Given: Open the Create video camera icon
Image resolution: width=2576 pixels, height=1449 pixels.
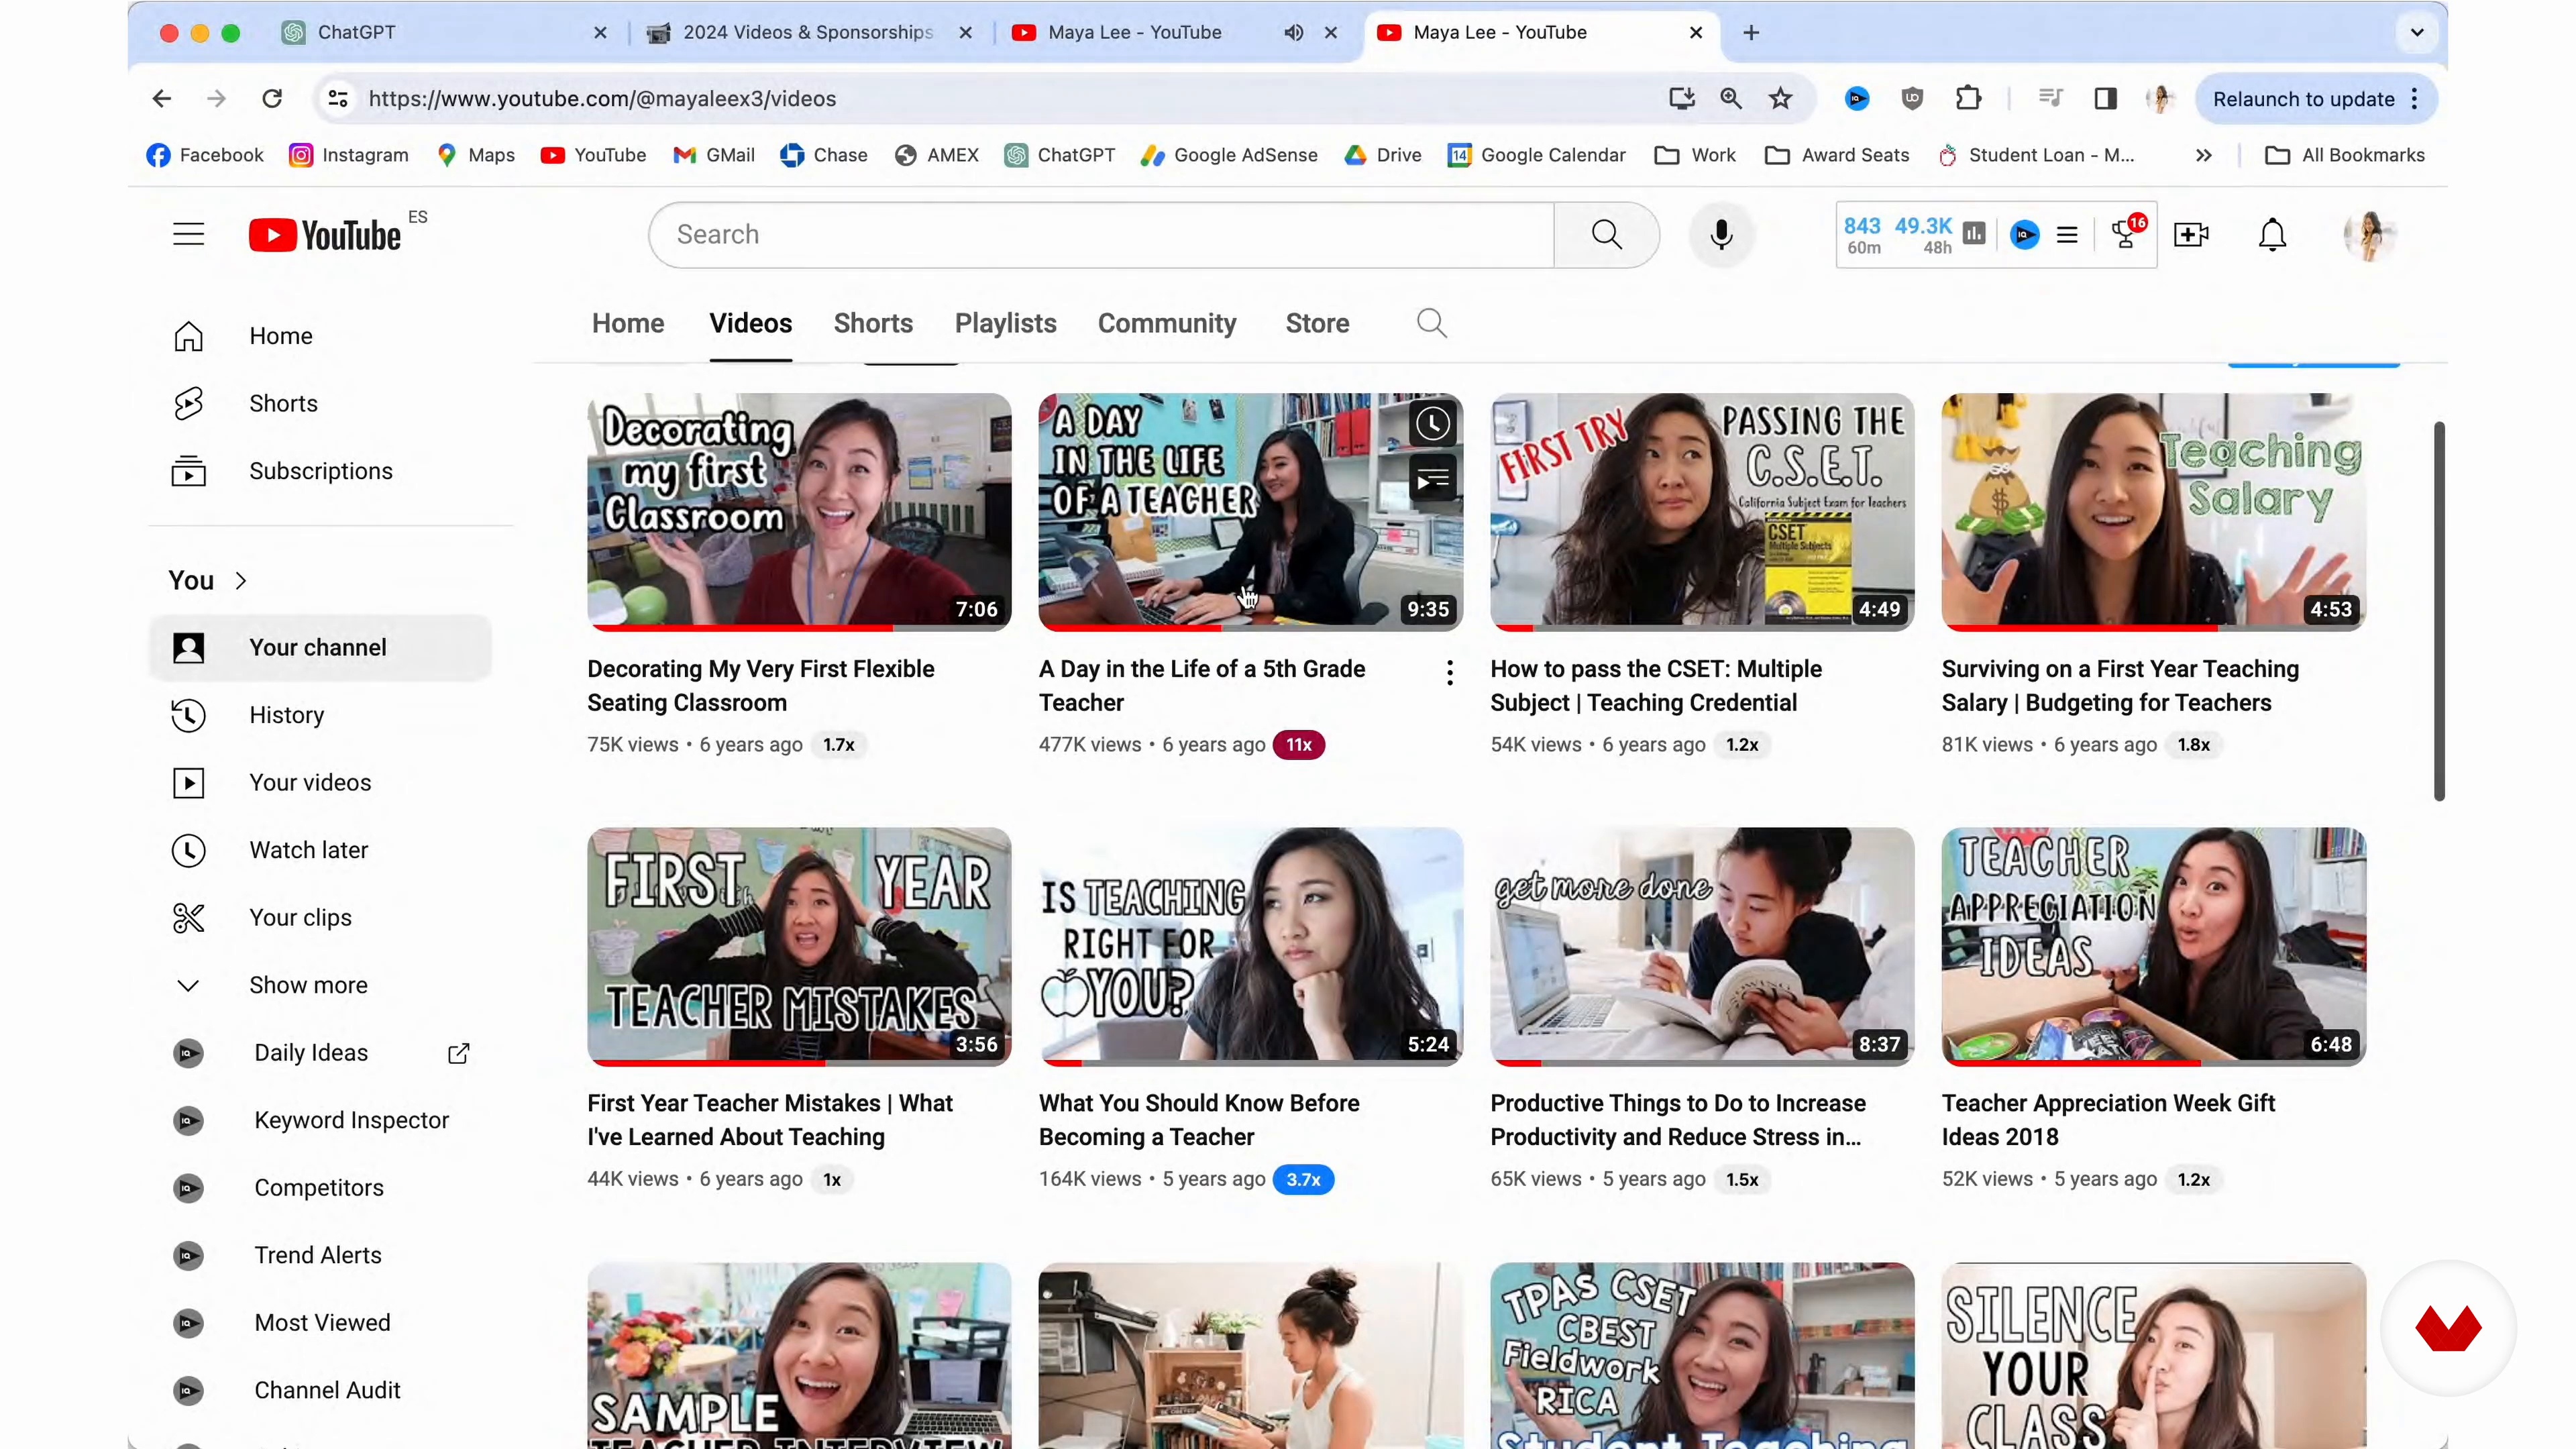Looking at the screenshot, I should point(2191,234).
